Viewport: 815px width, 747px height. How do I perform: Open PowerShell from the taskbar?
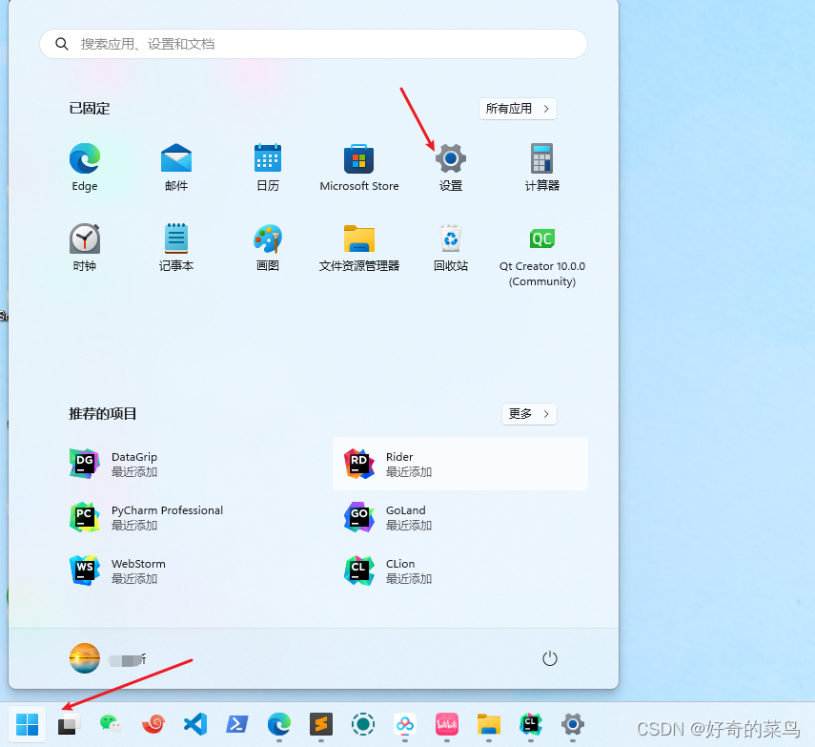[x=237, y=724]
